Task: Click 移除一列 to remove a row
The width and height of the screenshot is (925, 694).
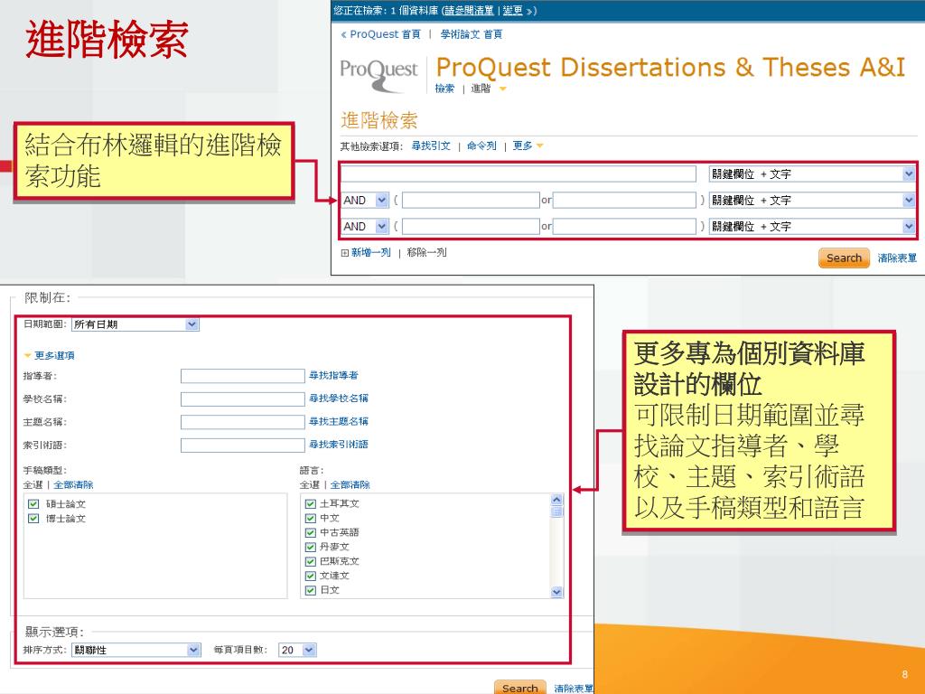Action: 426,253
